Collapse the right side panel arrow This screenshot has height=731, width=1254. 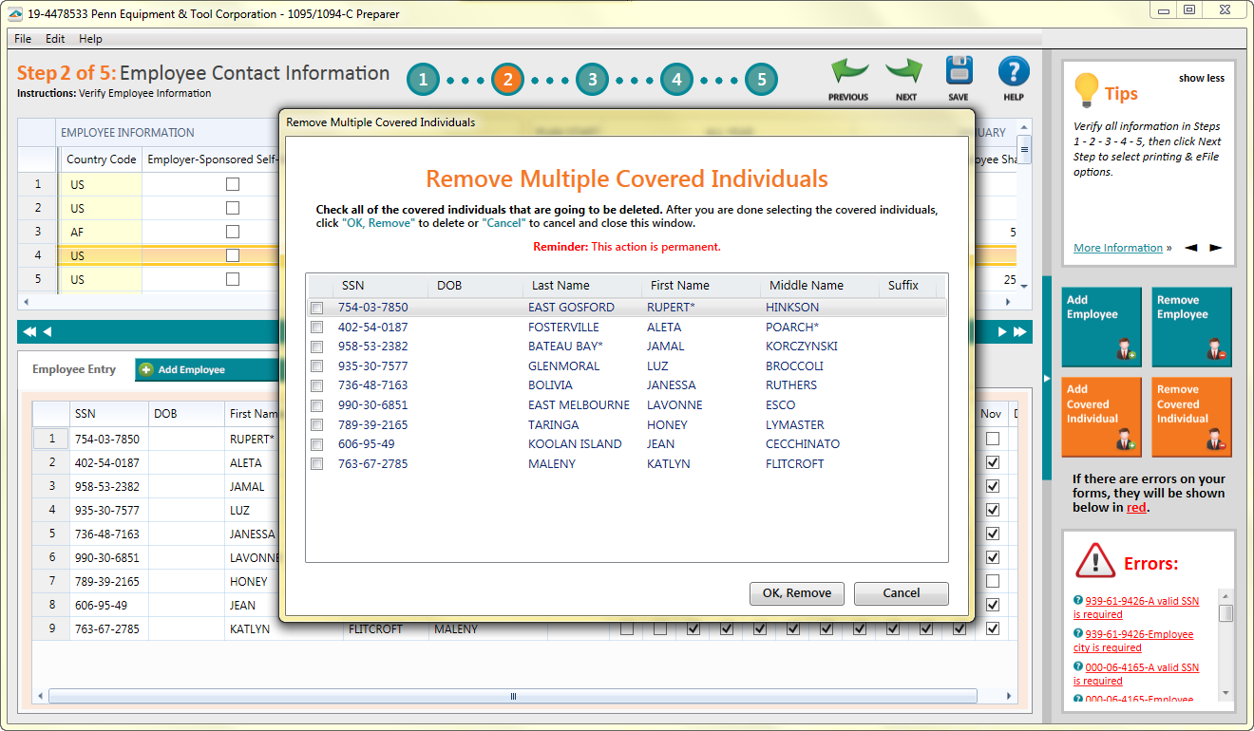(1047, 379)
